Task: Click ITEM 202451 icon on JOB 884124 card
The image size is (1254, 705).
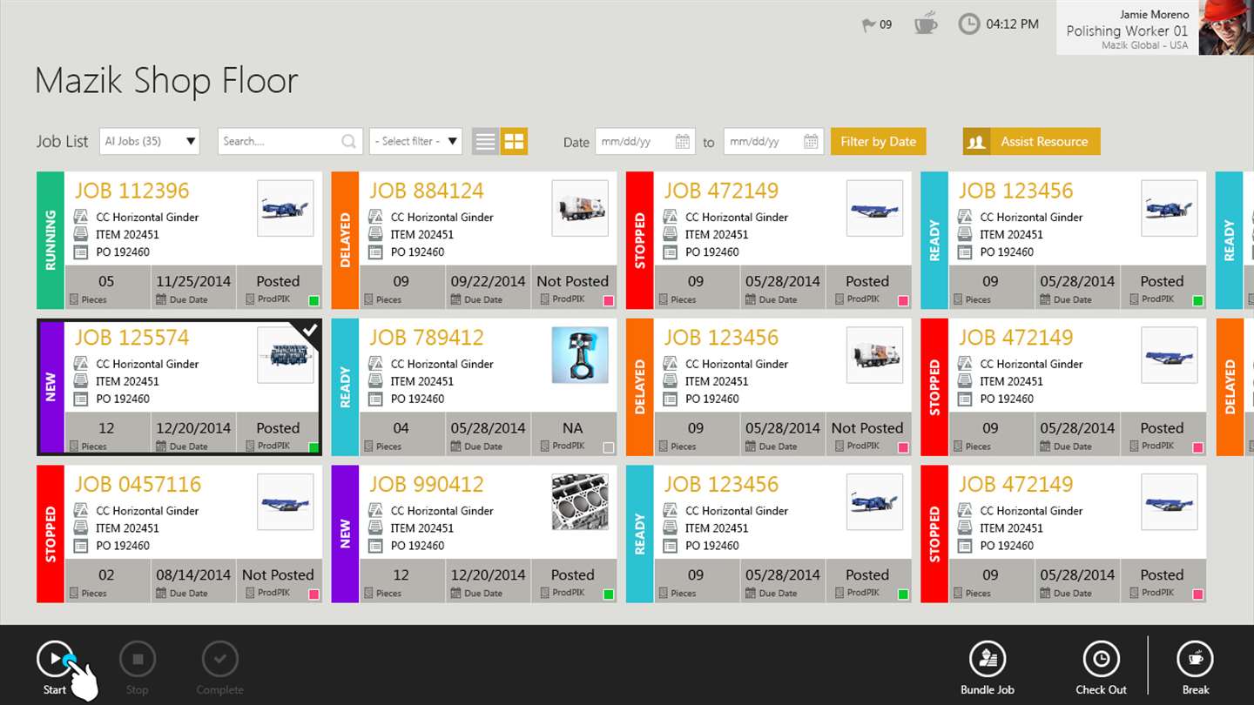Action: click(375, 234)
